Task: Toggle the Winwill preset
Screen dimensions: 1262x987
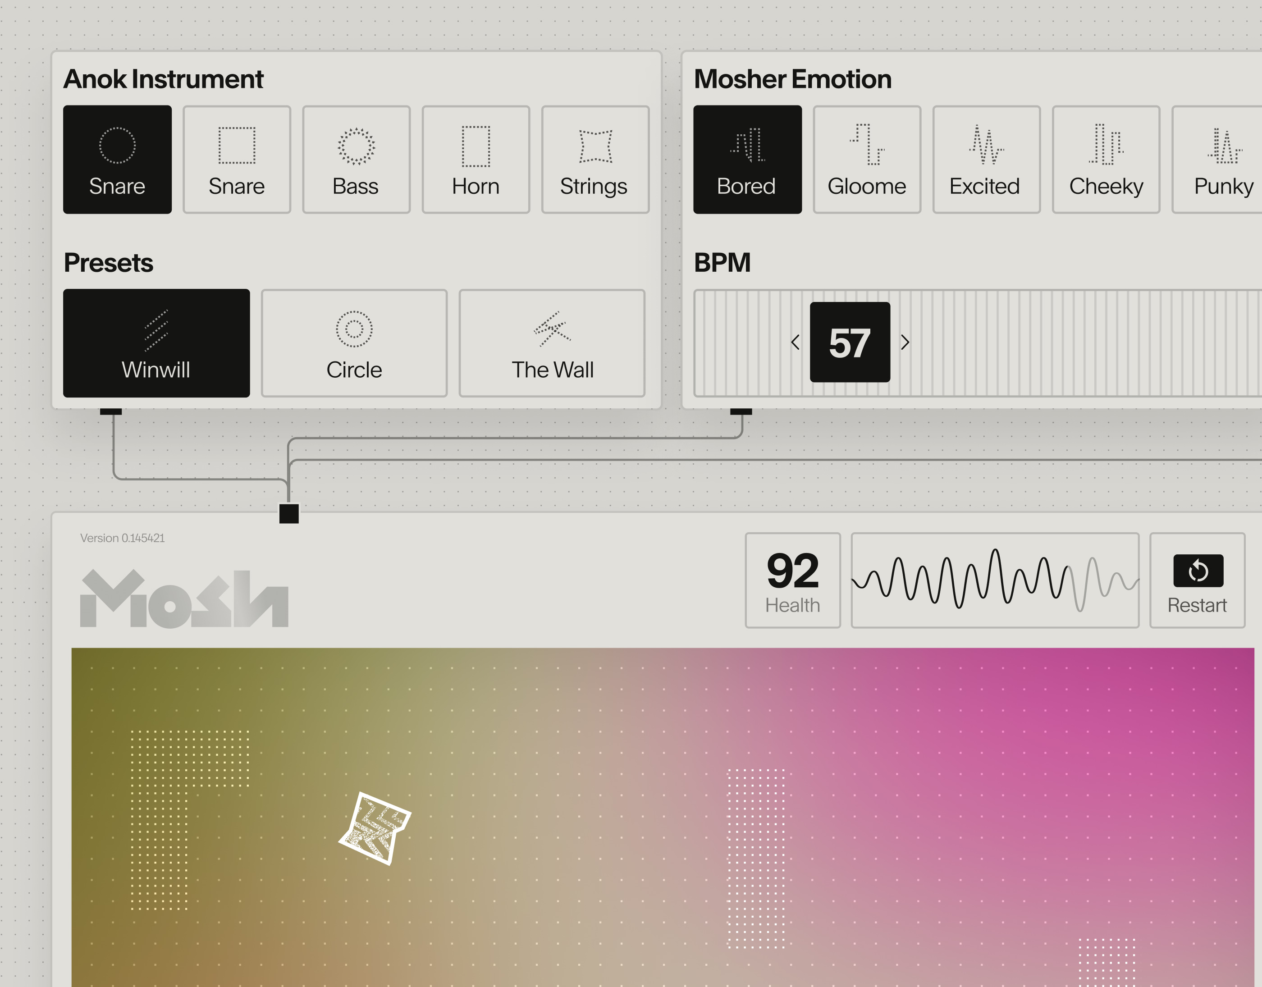Action: pos(156,343)
